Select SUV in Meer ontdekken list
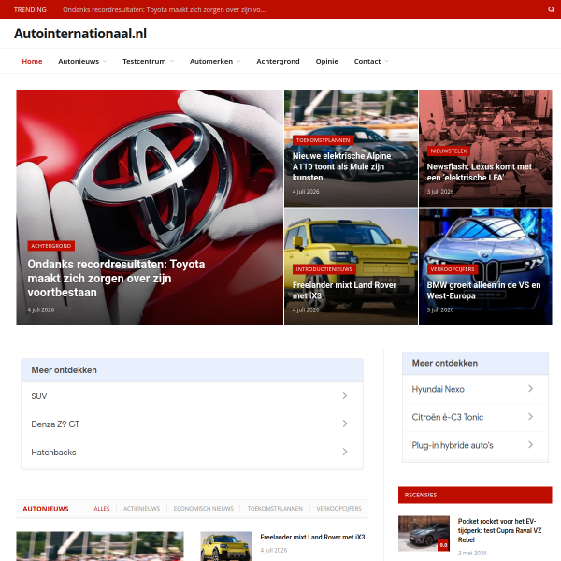 192,396
